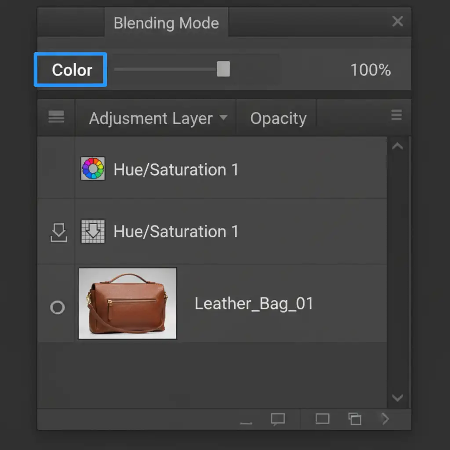The width and height of the screenshot is (450, 450).
Task: Click the scroll down arrow in layers list
Action: (397, 398)
